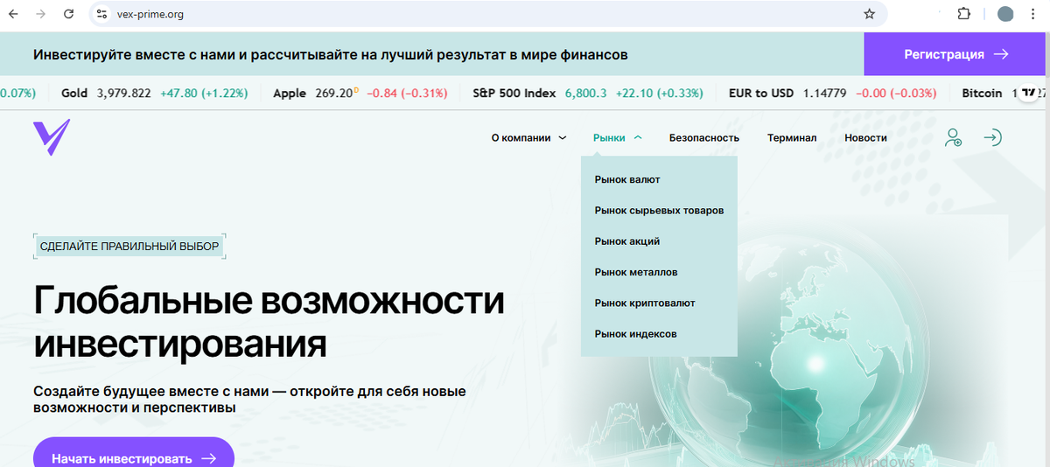View site information icon in address bar
Image resolution: width=1050 pixels, height=467 pixels.
click(x=102, y=14)
